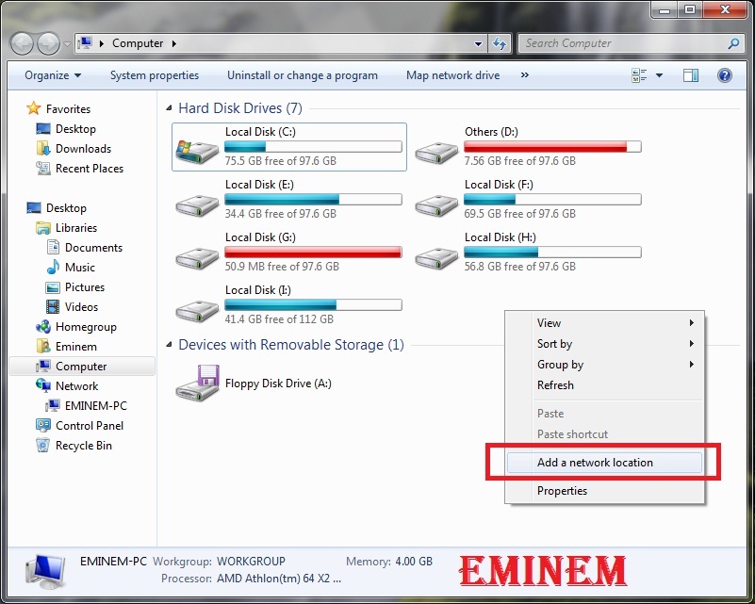Open Group by submenu
The height and width of the screenshot is (604, 755).
click(605, 365)
